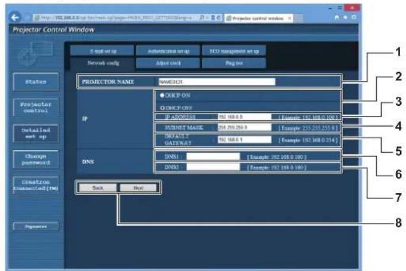Click the browser home icon
Viewport: 406px width, 271px height.
337,17
